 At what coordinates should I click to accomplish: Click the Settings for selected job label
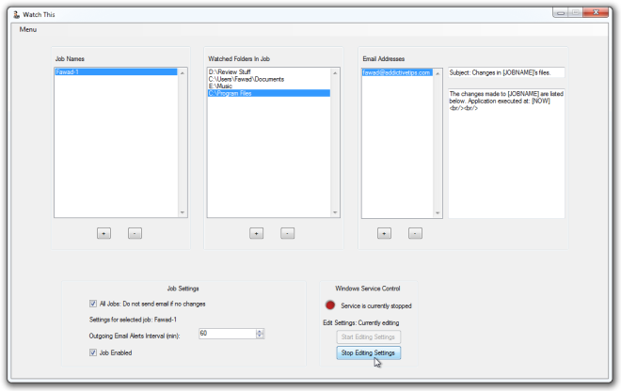133,320
